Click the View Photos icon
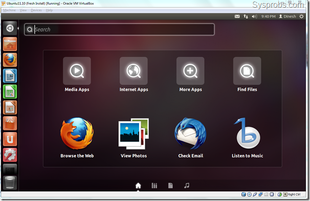Image resolution: width=310 pixels, height=201 pixels. point(134,133)
